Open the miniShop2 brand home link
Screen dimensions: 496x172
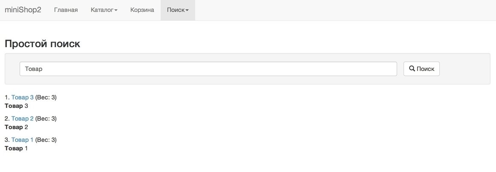pos(23,10)
